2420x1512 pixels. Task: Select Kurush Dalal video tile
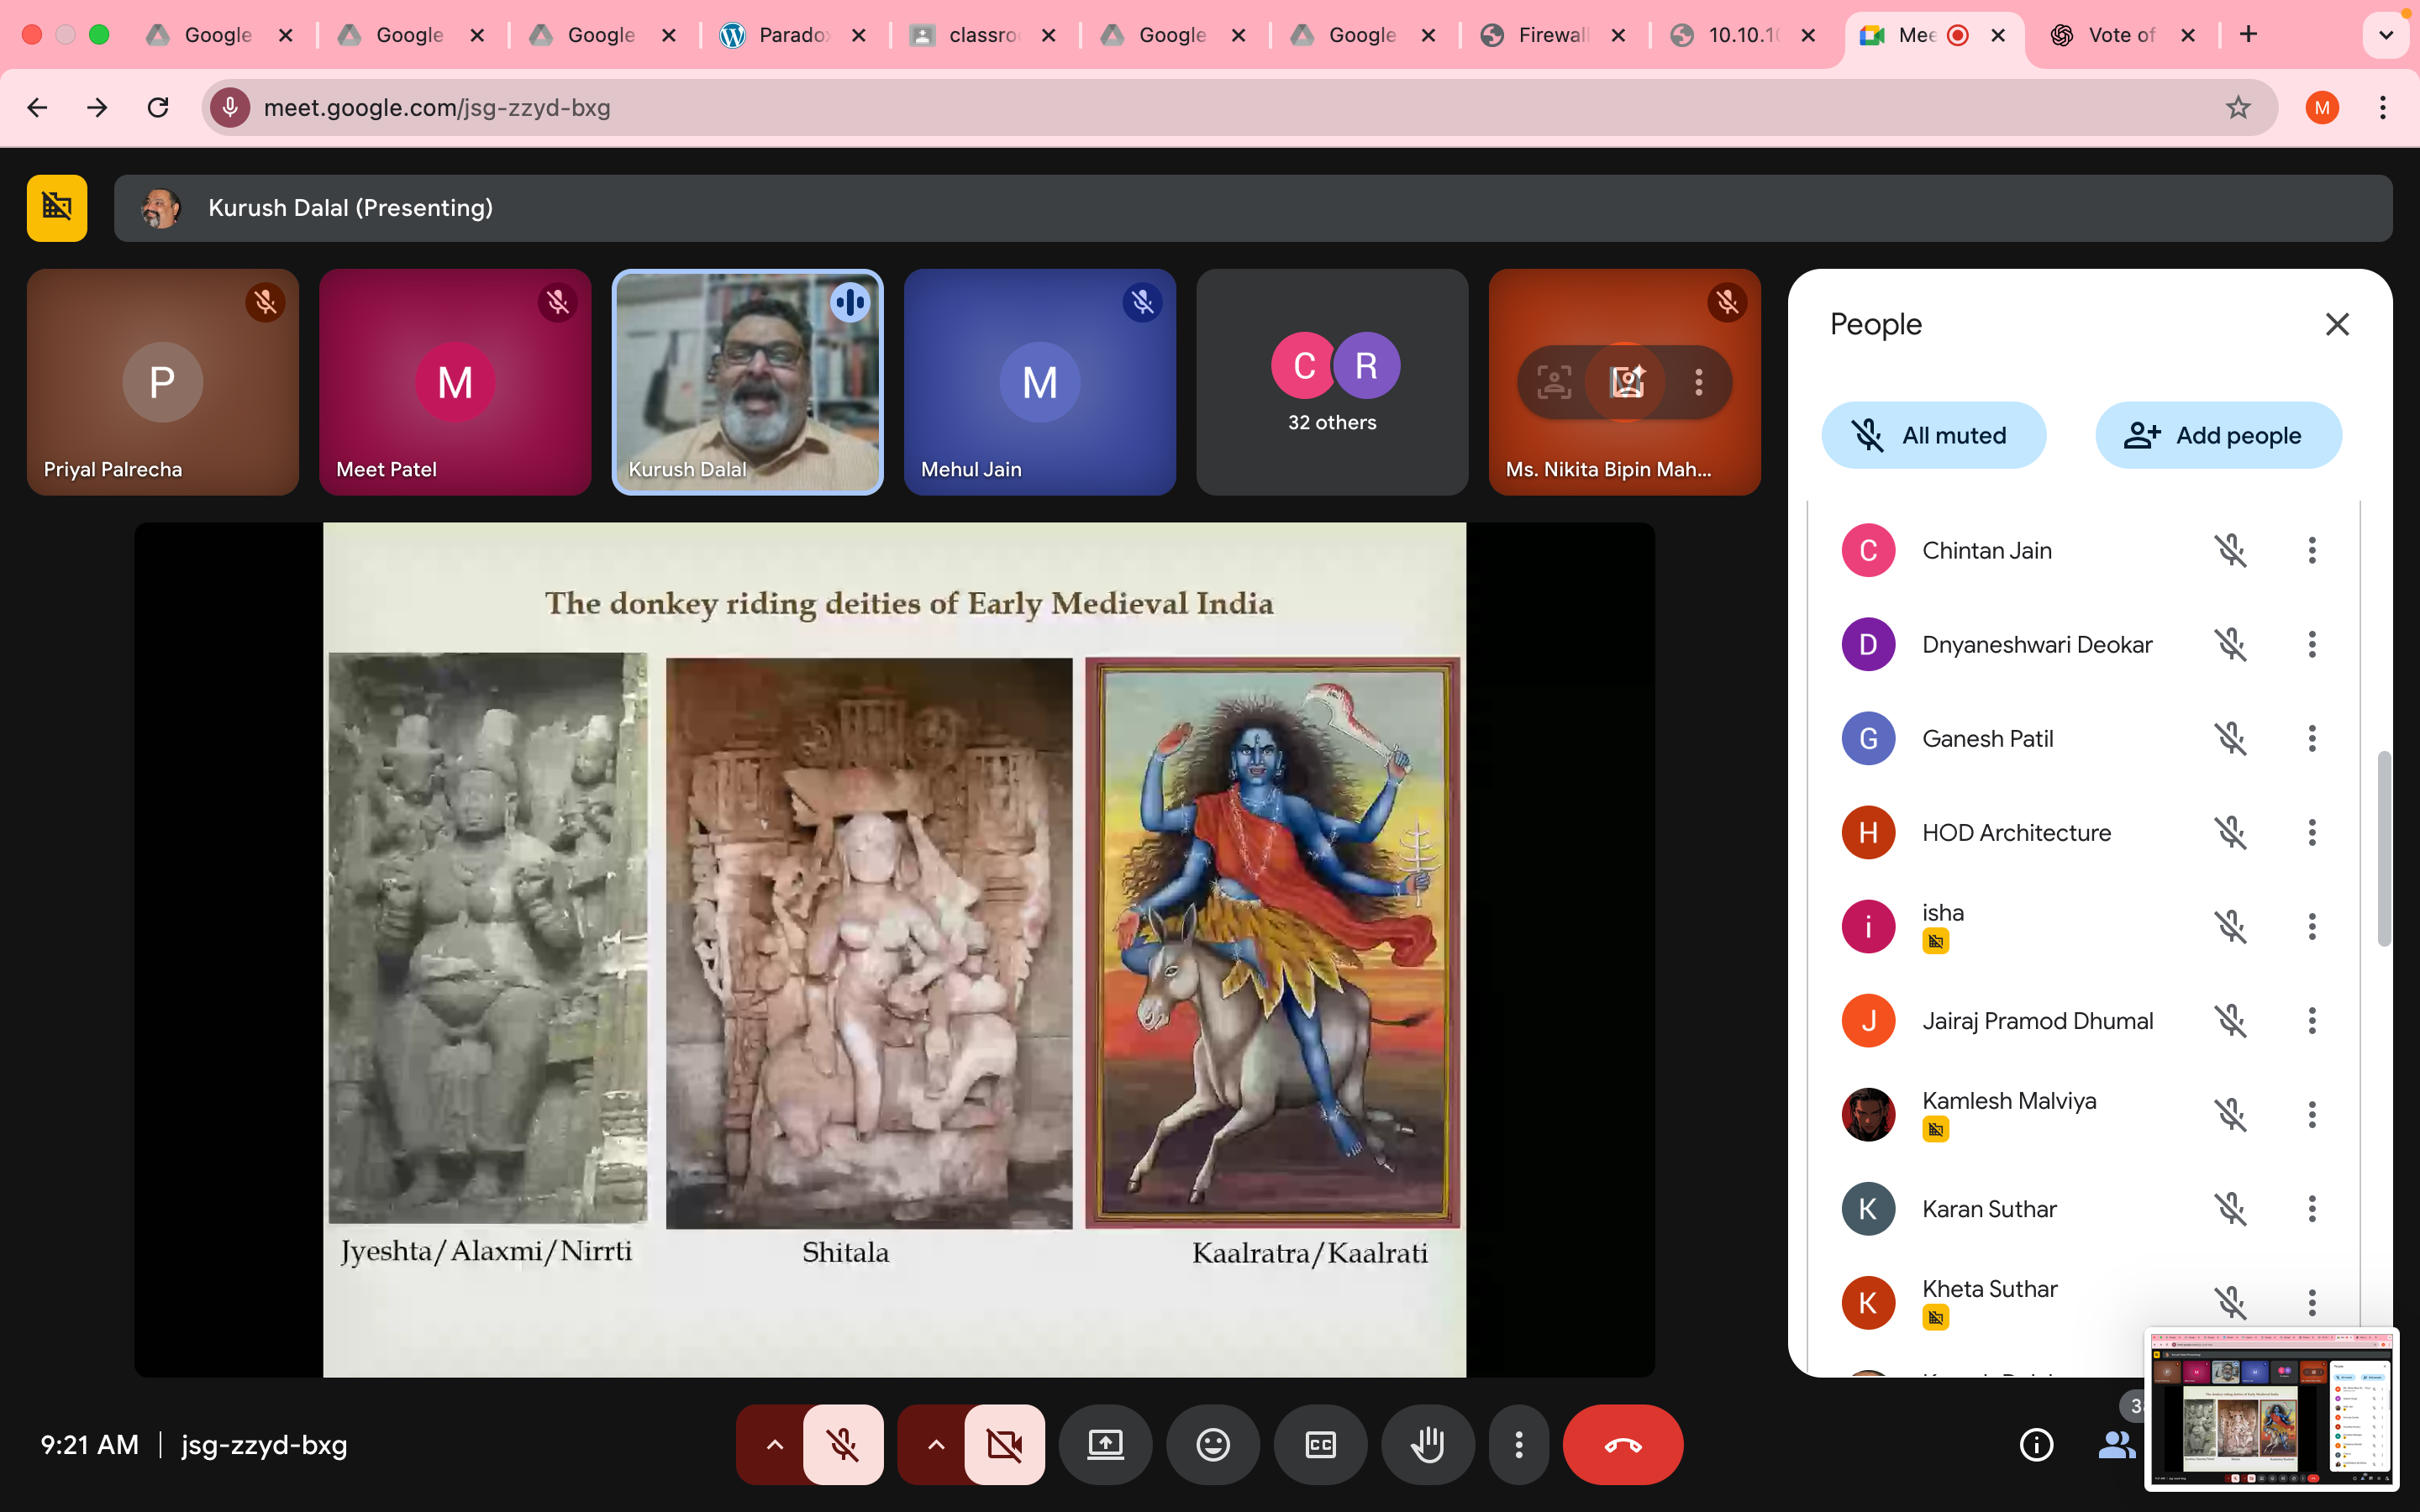747,382
